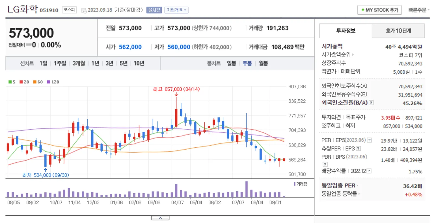Click the MY STOCK 추가 button
Viewport: 434px width, 223px height.
point(379,10)
